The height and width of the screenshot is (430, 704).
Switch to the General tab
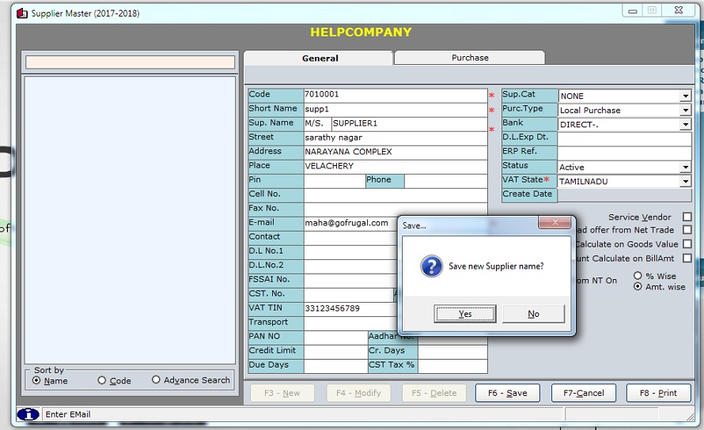[x=319, y=58]
